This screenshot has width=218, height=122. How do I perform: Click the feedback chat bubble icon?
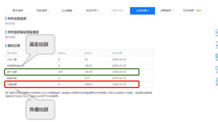click(x=217, y=68)
